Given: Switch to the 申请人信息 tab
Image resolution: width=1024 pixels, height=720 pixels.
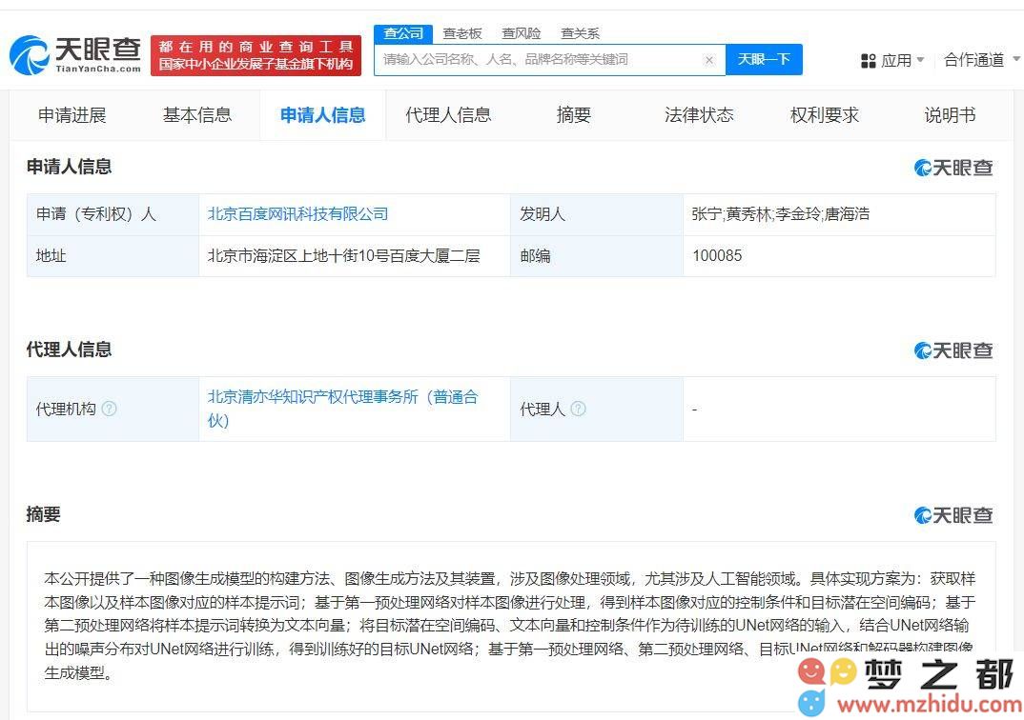Looking at the screenshot, I should [x=322, y=115].
